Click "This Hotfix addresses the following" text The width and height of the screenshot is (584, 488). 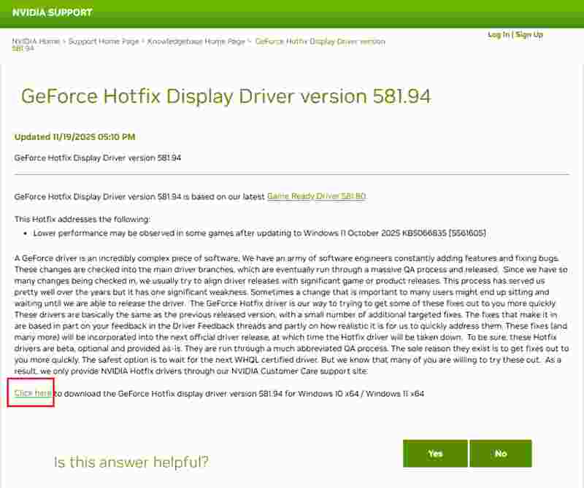pos(82,219)
